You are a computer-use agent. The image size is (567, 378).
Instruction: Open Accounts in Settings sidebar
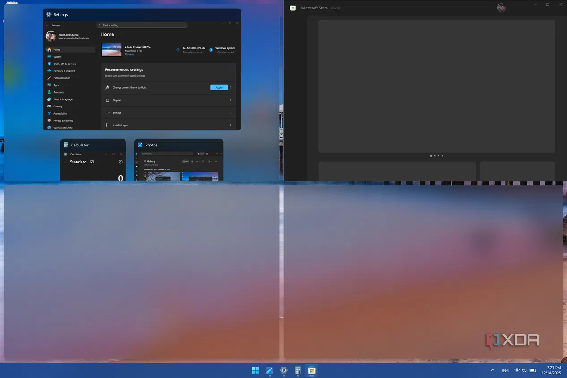pyautogui.click(x=70, y=92)
